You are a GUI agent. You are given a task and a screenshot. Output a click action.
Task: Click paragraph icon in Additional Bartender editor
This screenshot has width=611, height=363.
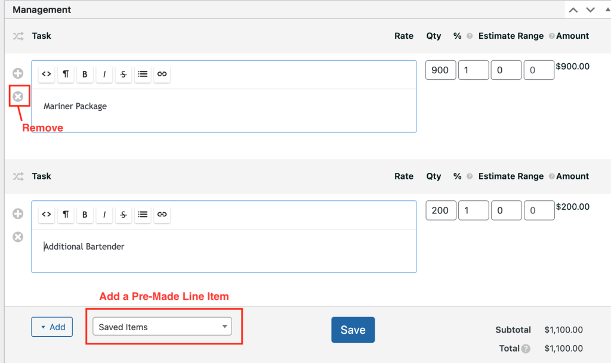click(x=66, y=215)
